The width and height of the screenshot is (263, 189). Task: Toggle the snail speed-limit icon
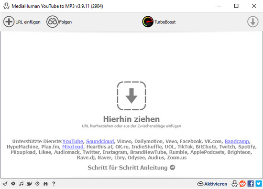(x=29, y=184)
